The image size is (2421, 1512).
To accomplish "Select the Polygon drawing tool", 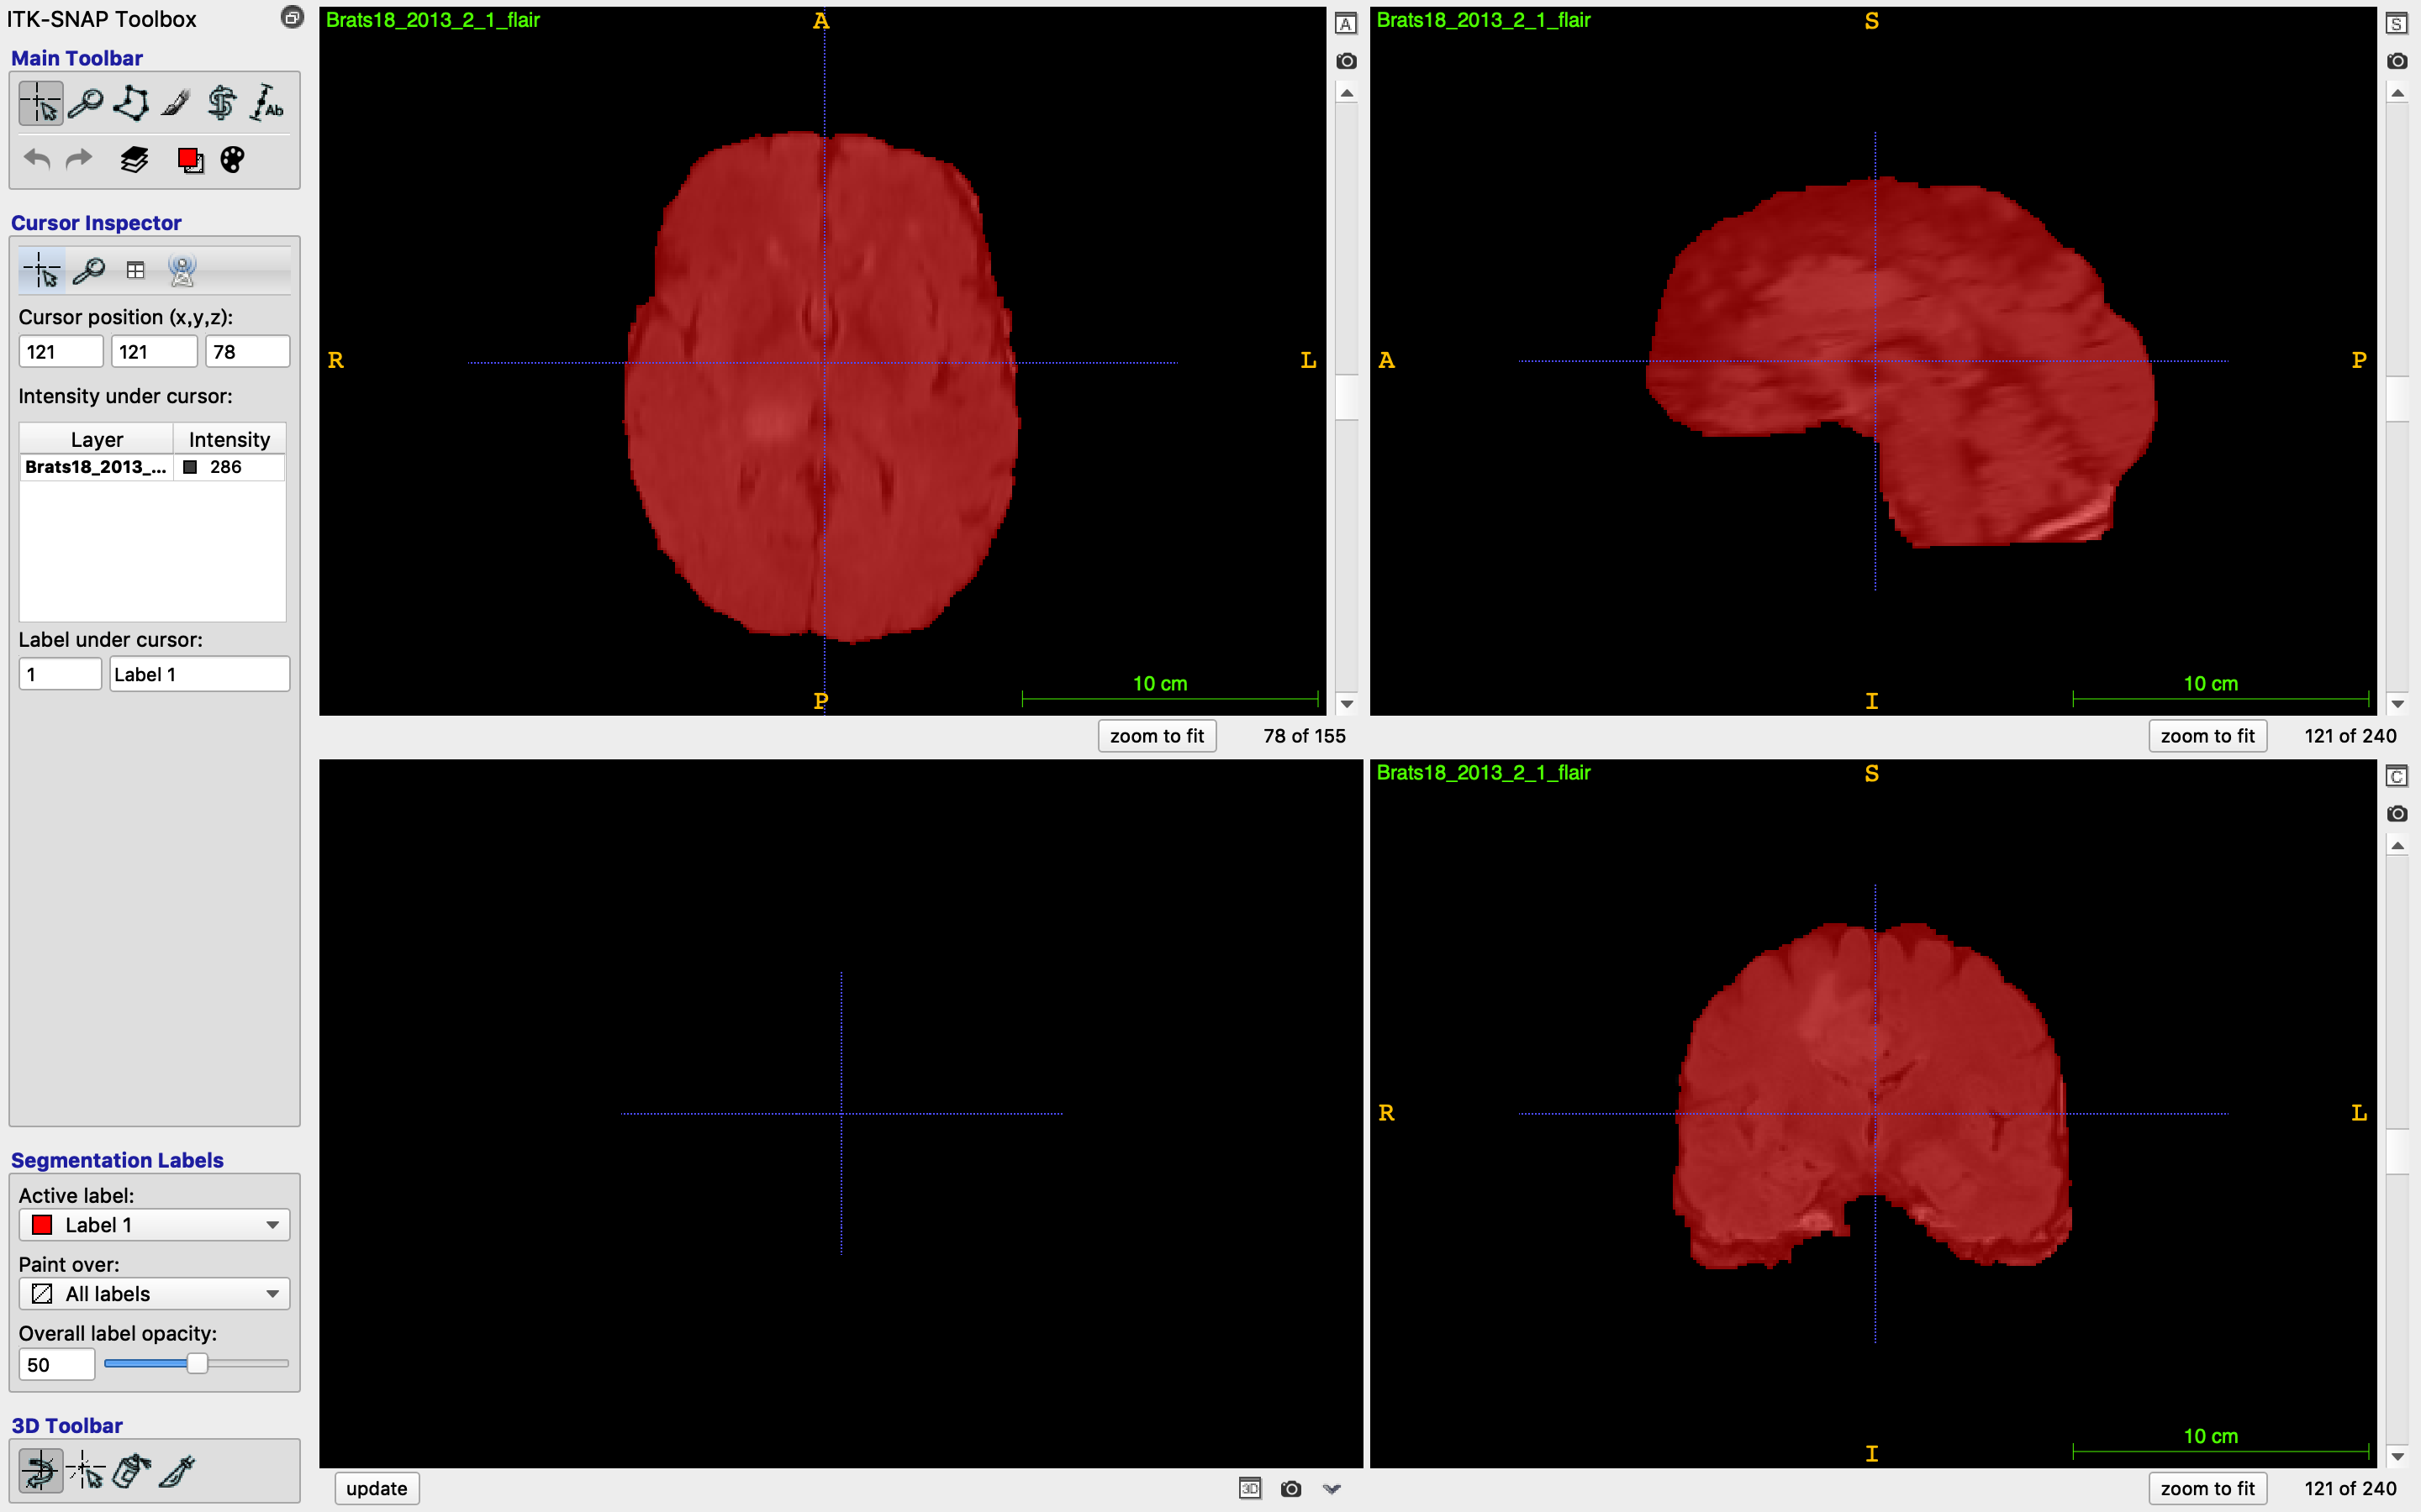I will [x=131, y=103].
